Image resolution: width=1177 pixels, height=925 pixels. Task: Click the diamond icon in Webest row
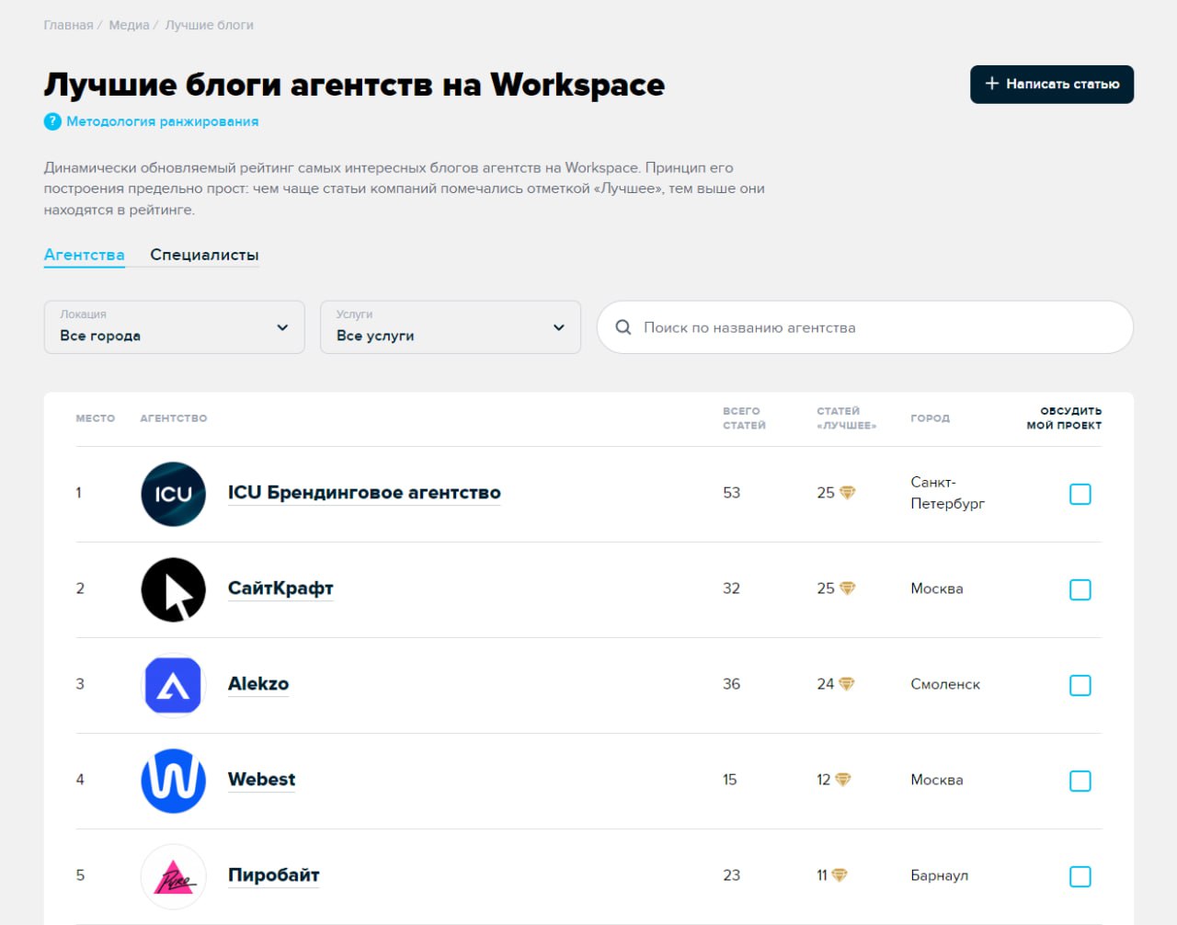tap(843, 780)
